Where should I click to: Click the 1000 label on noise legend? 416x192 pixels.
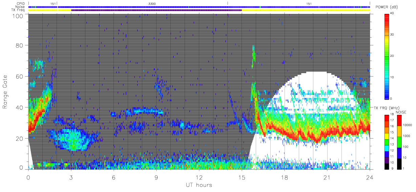pyautogui.click(x=407, y=136)
